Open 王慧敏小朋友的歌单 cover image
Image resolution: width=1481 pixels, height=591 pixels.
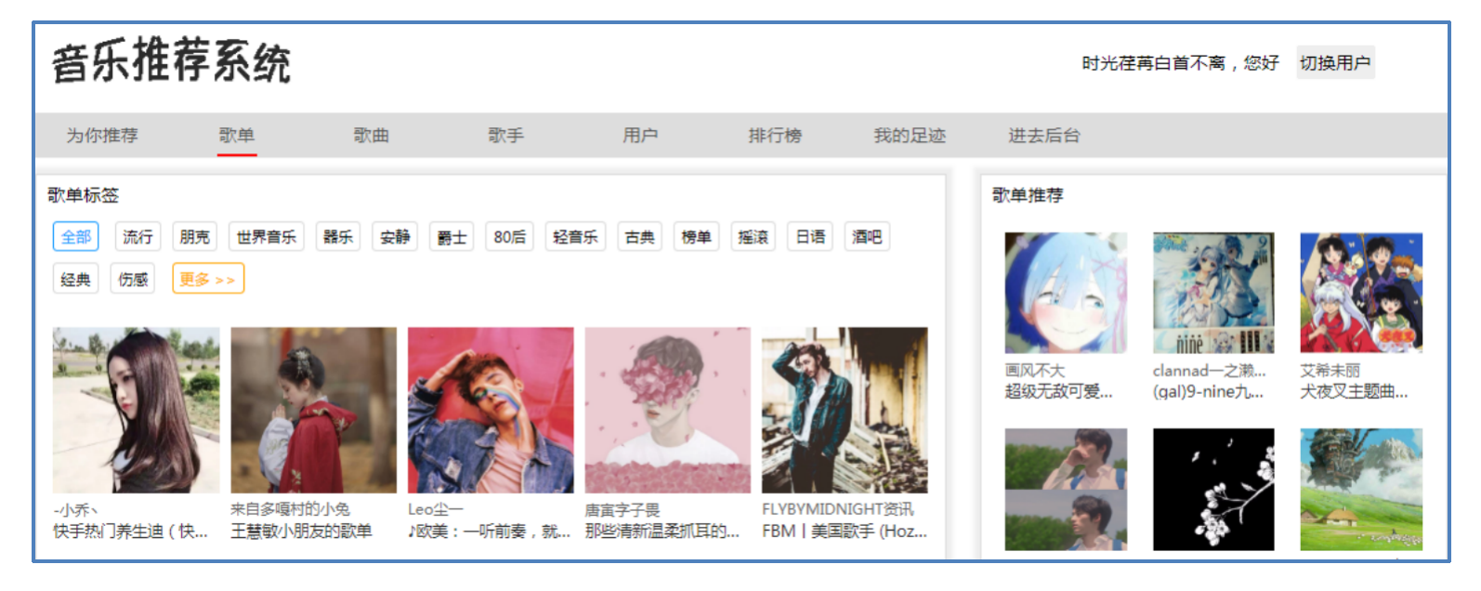tap(313, 410)
